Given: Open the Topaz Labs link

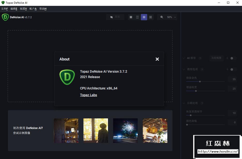Looking at the screenshot, I should tap(88, 95).
